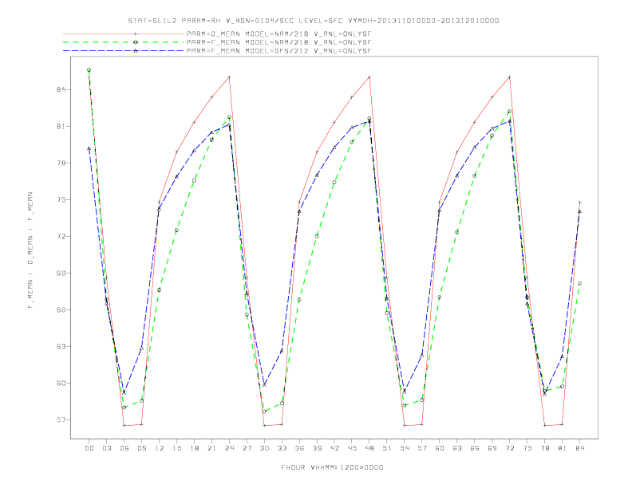Click x-axis tick label 48

[x=369, y=448]
